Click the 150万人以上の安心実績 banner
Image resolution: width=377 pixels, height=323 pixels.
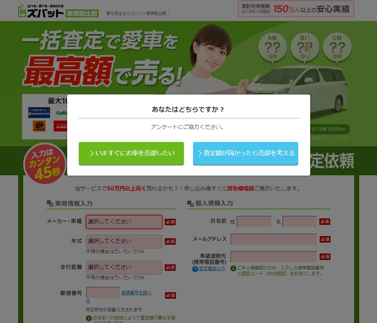(296, 9)
